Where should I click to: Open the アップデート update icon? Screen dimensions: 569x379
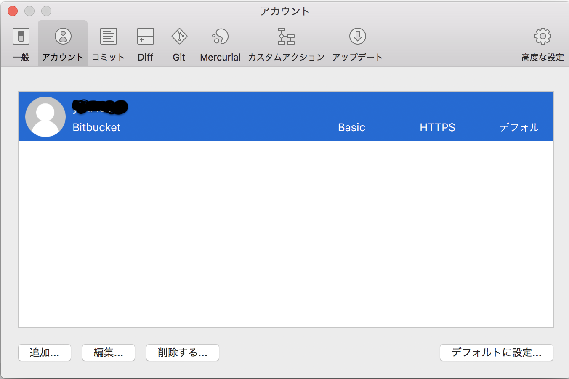coord(357,36)
